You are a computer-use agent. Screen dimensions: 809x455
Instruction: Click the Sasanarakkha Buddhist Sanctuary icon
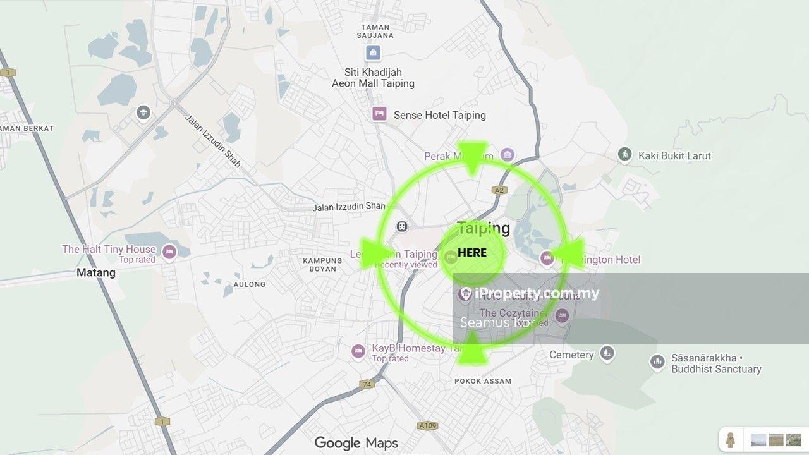[x=657, y=362]
